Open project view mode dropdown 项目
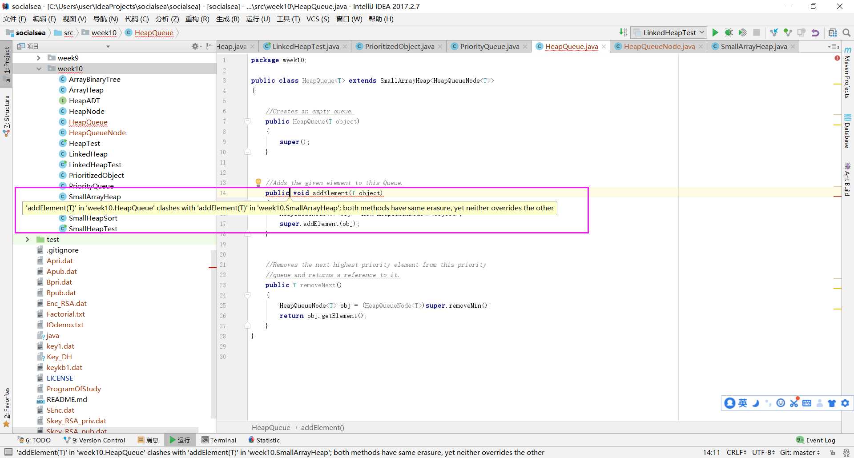 pos(63,46)
